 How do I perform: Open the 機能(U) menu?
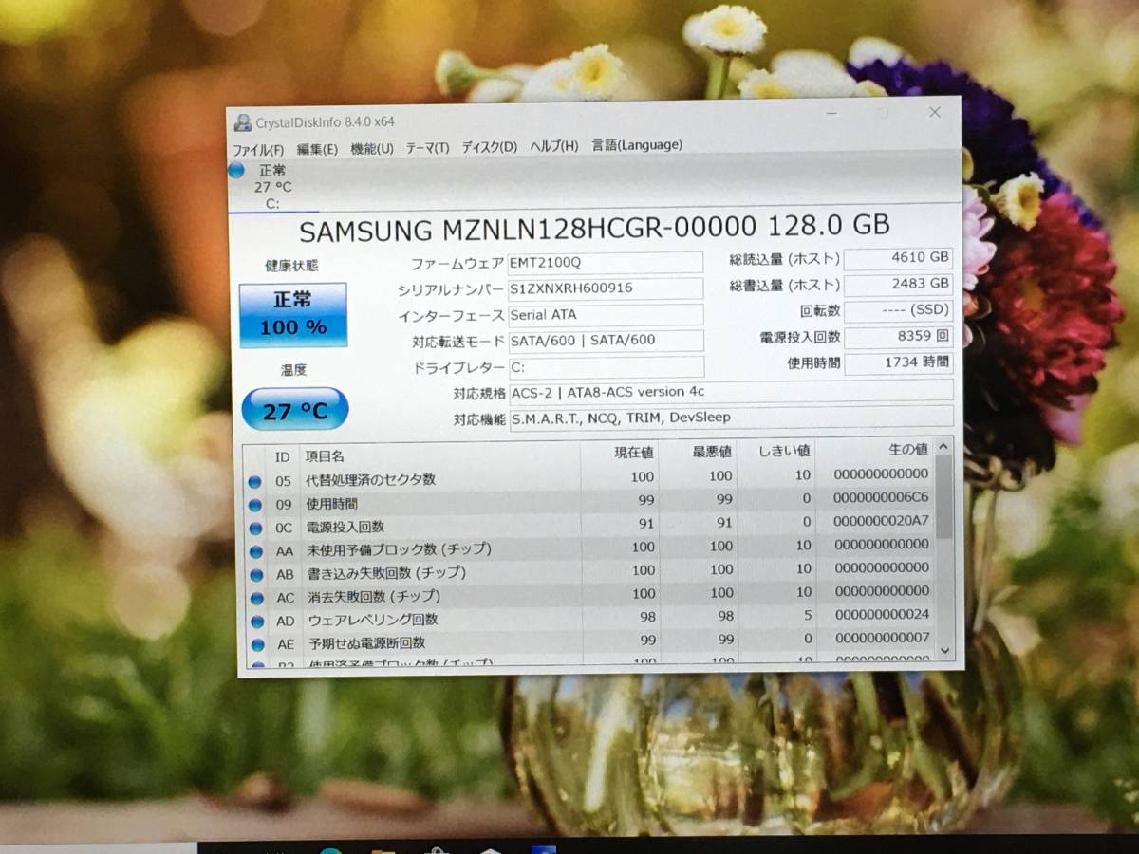coord(374,145)
